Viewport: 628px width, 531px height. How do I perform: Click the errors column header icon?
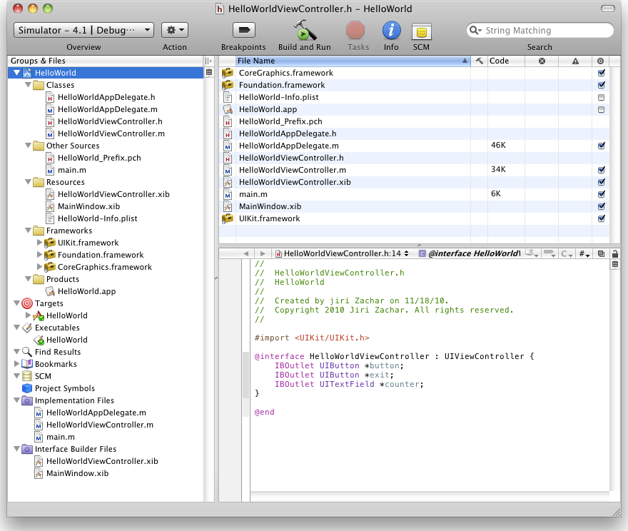[x=542, y=61]
